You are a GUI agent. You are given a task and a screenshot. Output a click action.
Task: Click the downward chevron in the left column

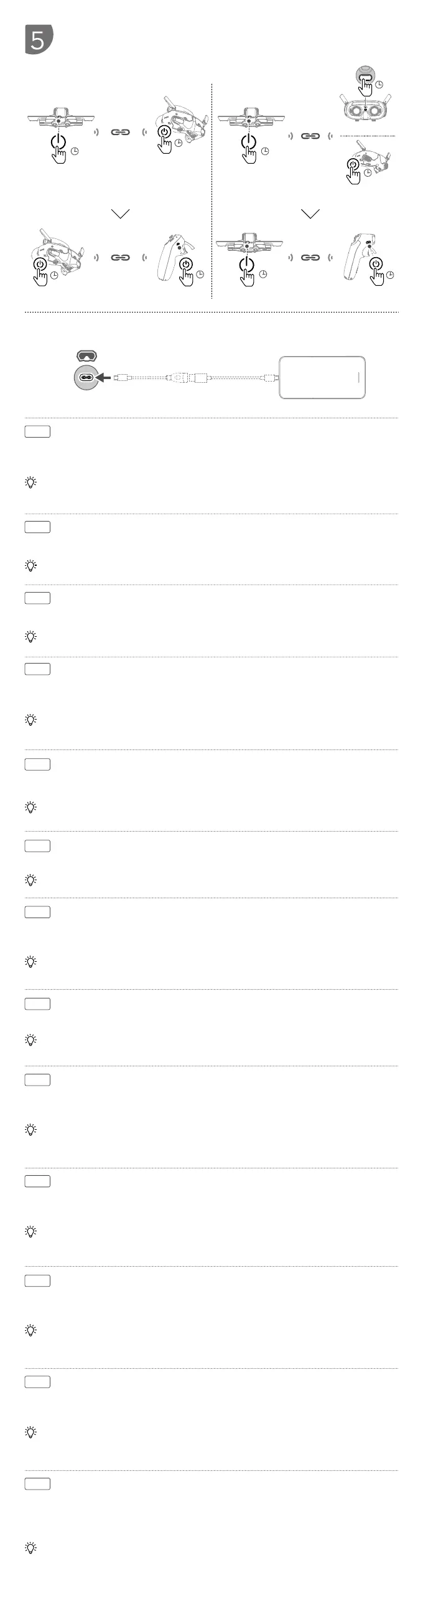click(120, 214)
